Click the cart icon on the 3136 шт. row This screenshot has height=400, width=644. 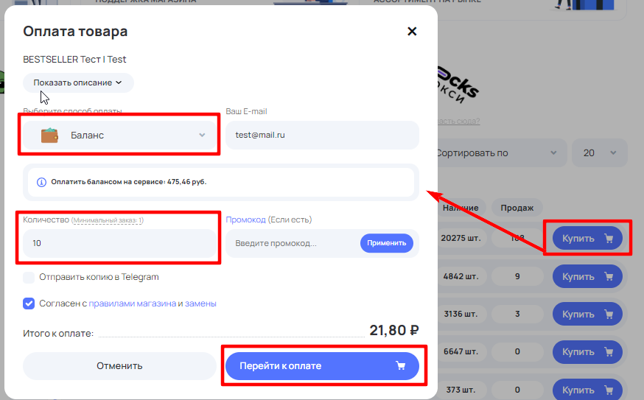[609, 314]
